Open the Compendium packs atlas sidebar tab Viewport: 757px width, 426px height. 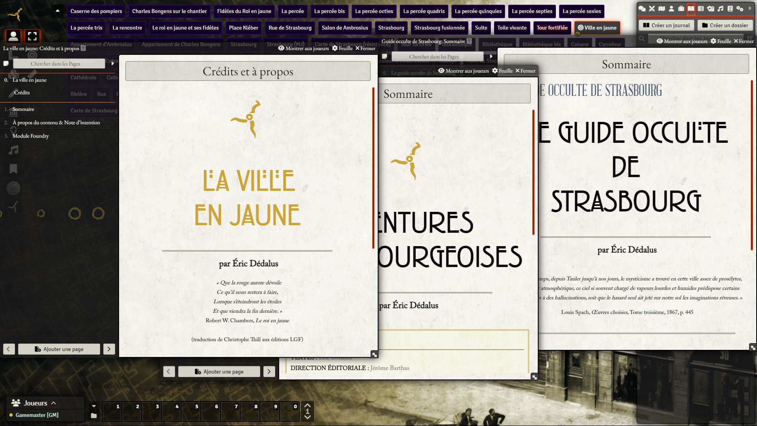tap(730, 9)
